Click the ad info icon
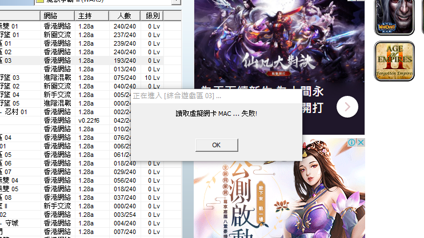424x238 pixels. point(351,142)
